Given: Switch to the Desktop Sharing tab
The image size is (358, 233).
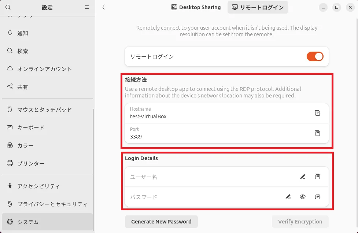Looking at the screenshot, I should pos(196,7).
